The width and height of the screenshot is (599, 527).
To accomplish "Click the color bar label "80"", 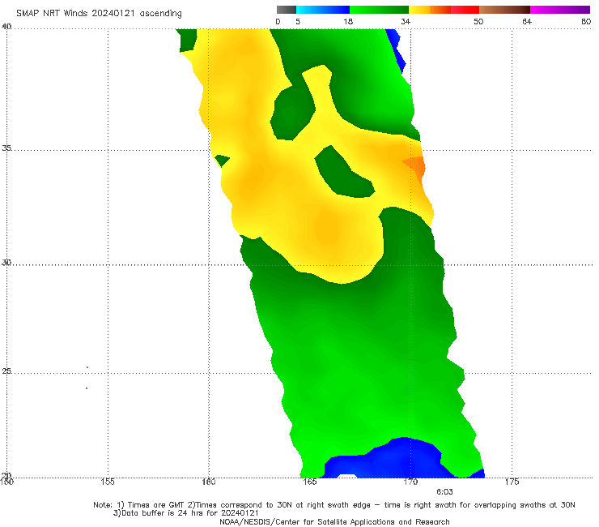I will 586,22.
